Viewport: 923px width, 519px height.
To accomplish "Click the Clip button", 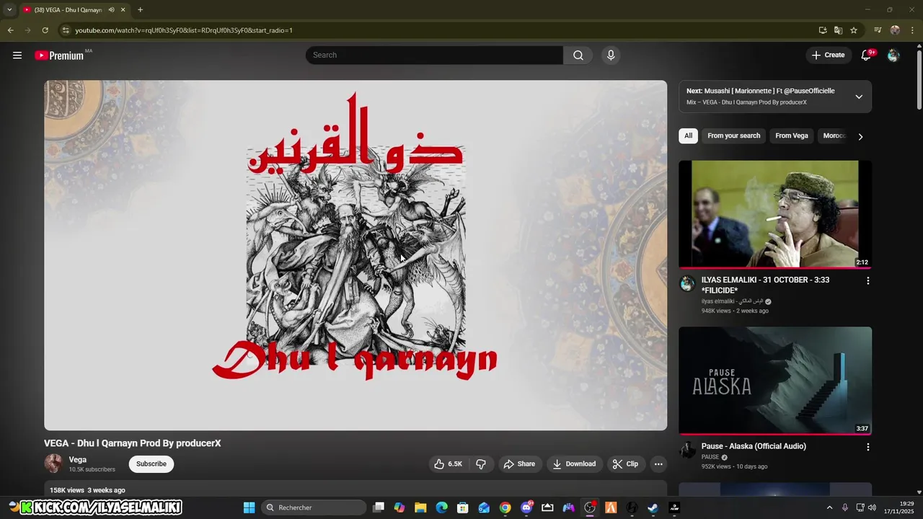I will (x=625, y=464).
